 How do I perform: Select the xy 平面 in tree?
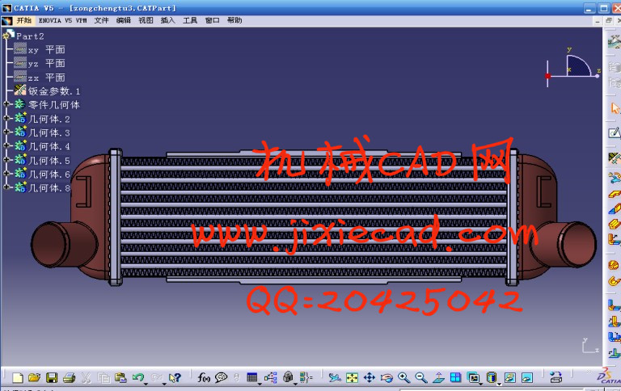tap(46, 49)
